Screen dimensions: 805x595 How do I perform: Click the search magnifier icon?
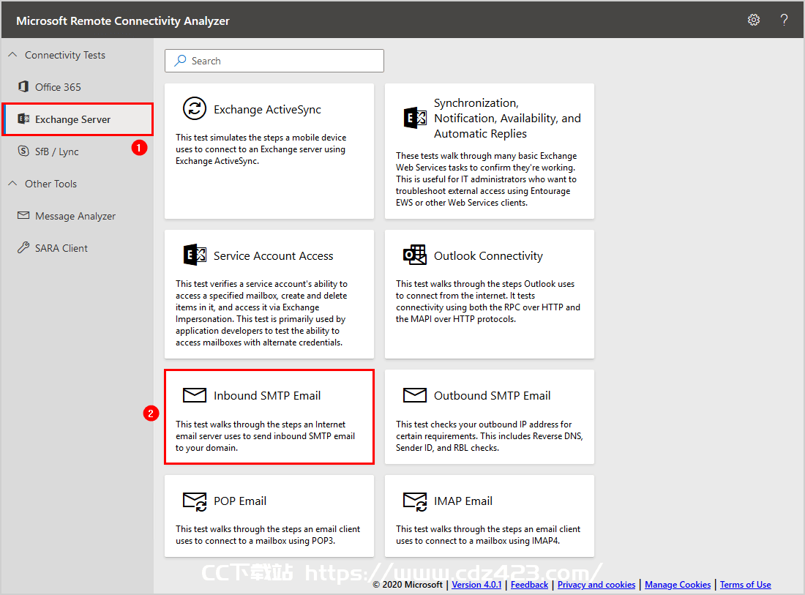(180, 61)
